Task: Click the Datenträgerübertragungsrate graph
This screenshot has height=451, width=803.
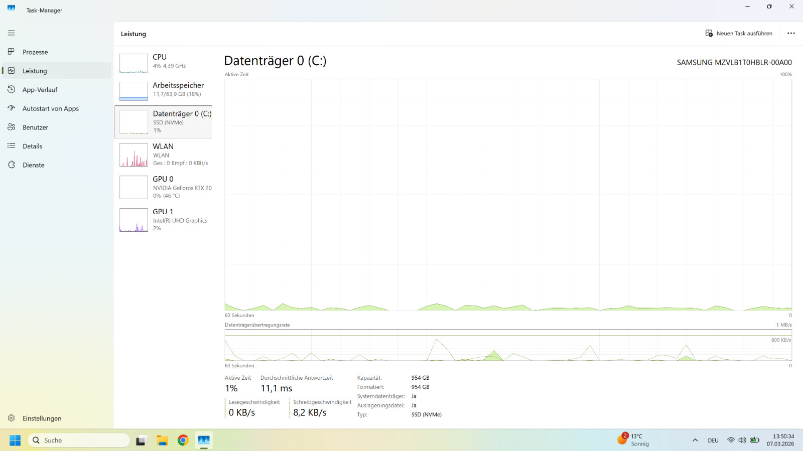Action: [x=508, y=345]
